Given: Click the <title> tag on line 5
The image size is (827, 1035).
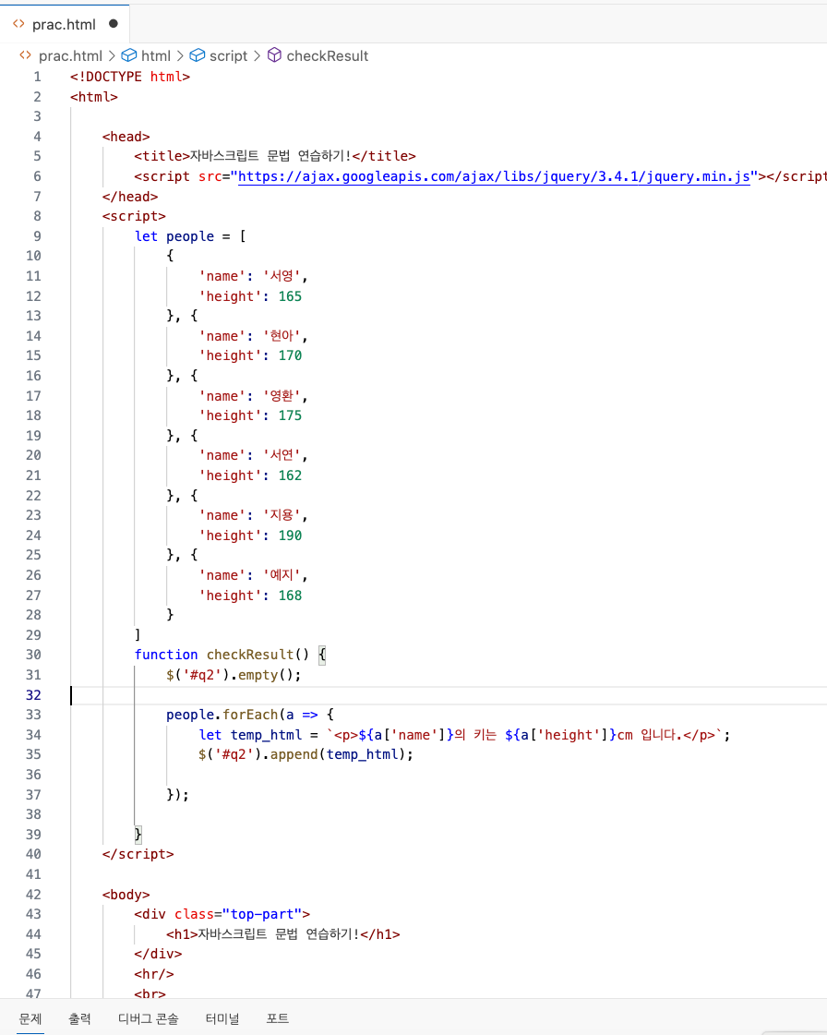Looking at the screenshot, I should (162, 156).
